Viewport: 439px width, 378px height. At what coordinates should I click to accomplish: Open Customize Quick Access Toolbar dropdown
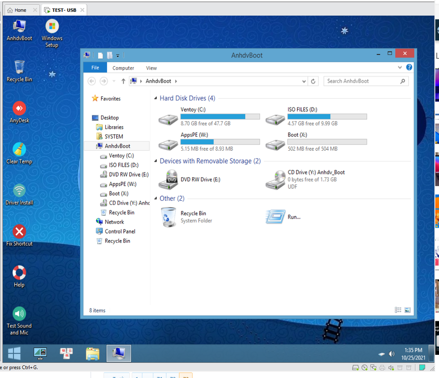(x=118, y=55)
